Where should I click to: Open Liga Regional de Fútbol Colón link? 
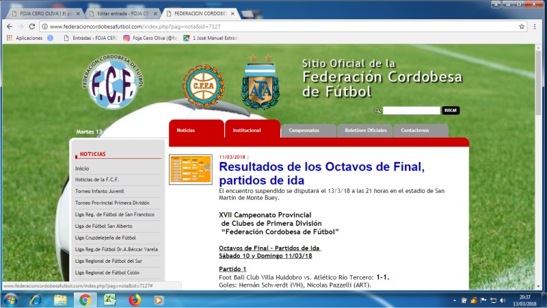coord(107,272)
